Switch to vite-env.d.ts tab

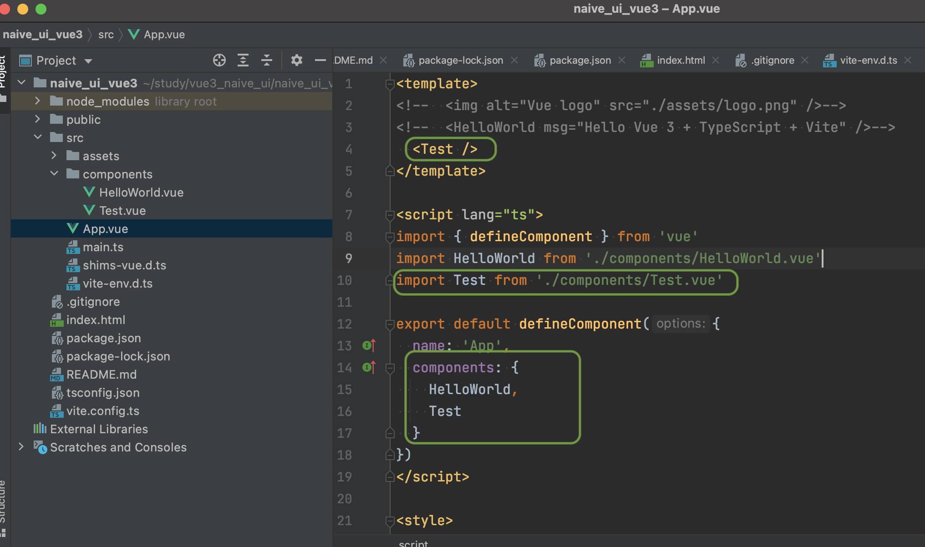point(868,60)
